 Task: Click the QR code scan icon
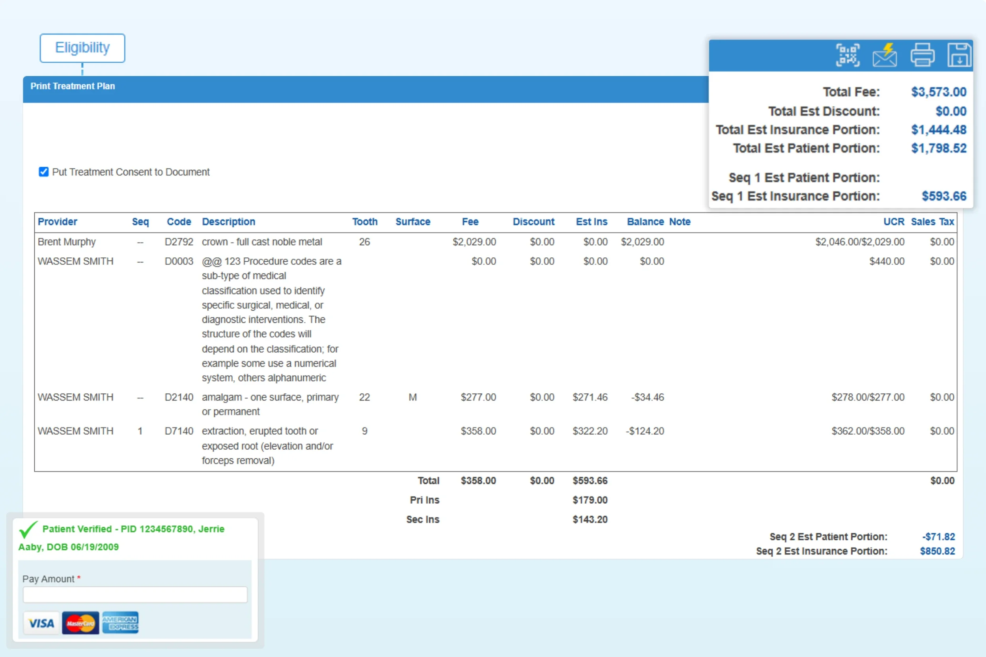847,54
